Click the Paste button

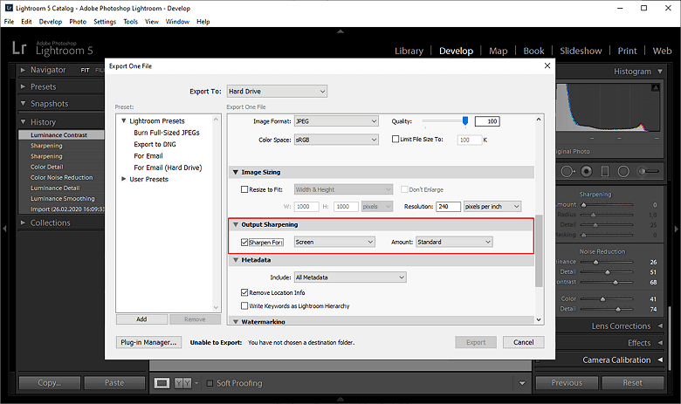114,383
